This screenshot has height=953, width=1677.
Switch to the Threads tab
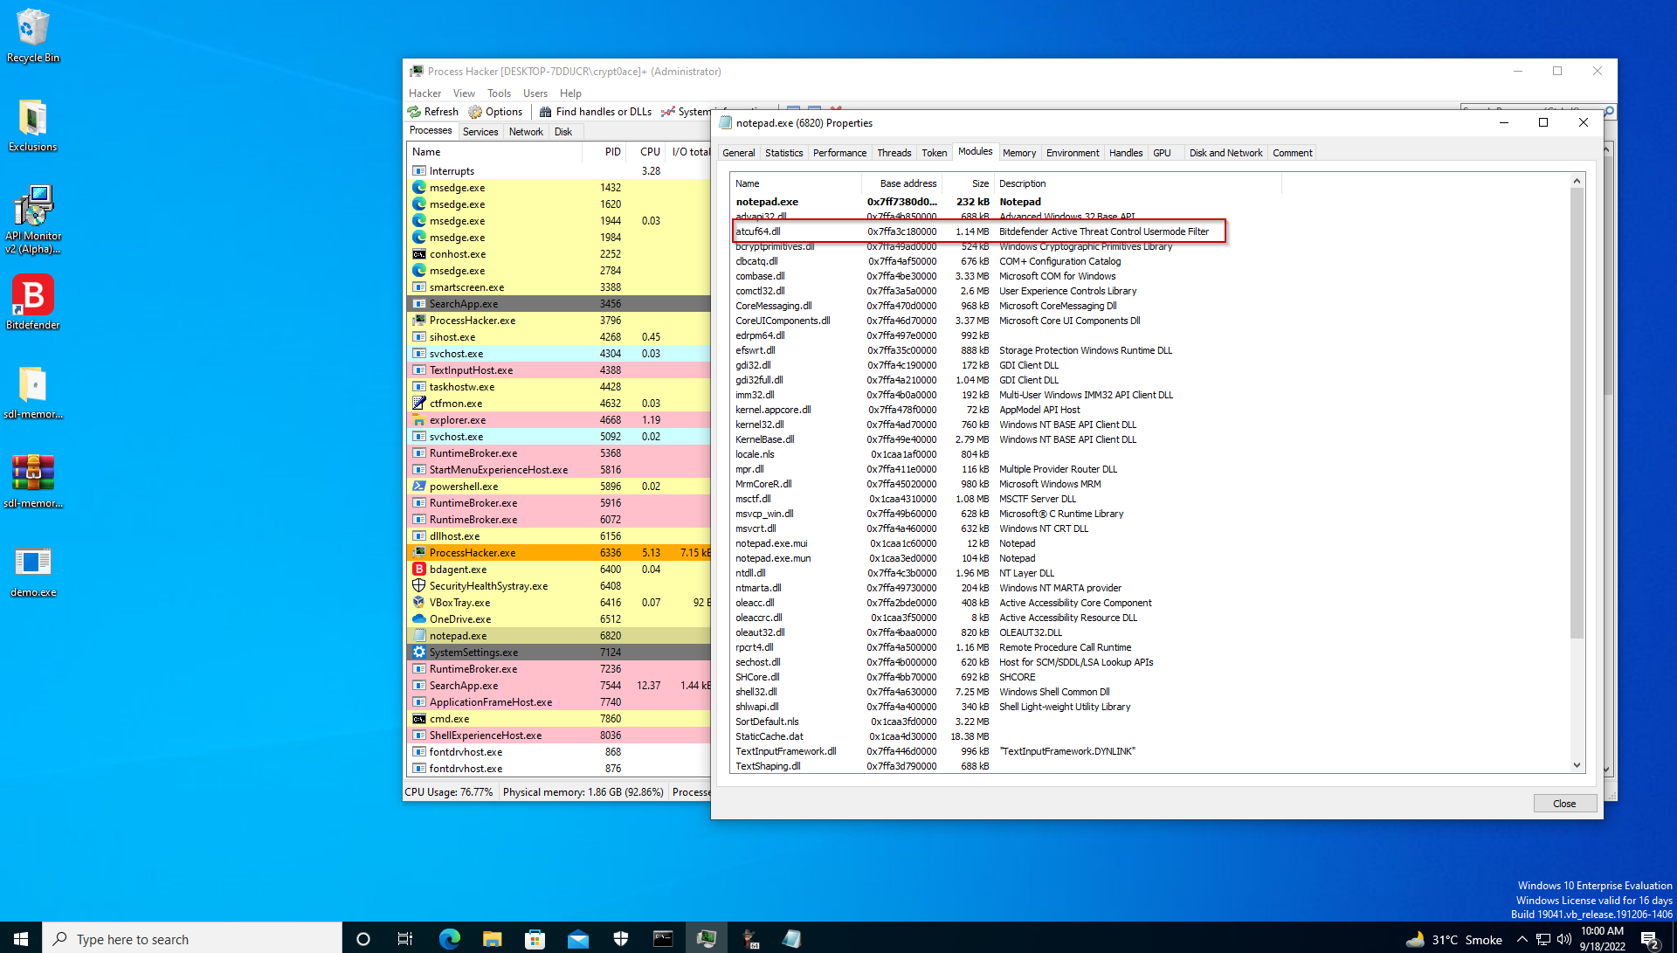click(894, 153)
